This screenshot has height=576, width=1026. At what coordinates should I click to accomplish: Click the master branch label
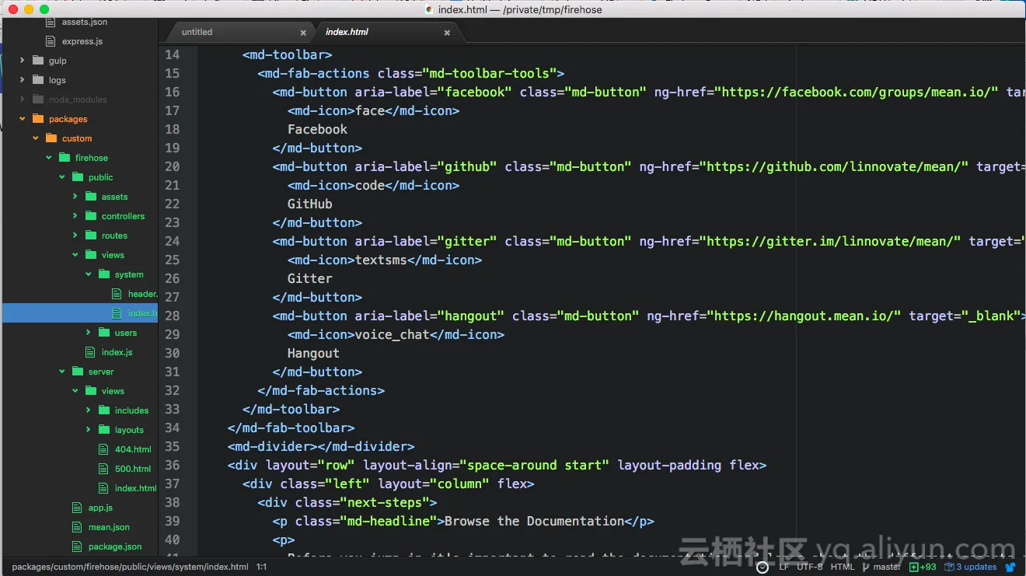[887, 567]
